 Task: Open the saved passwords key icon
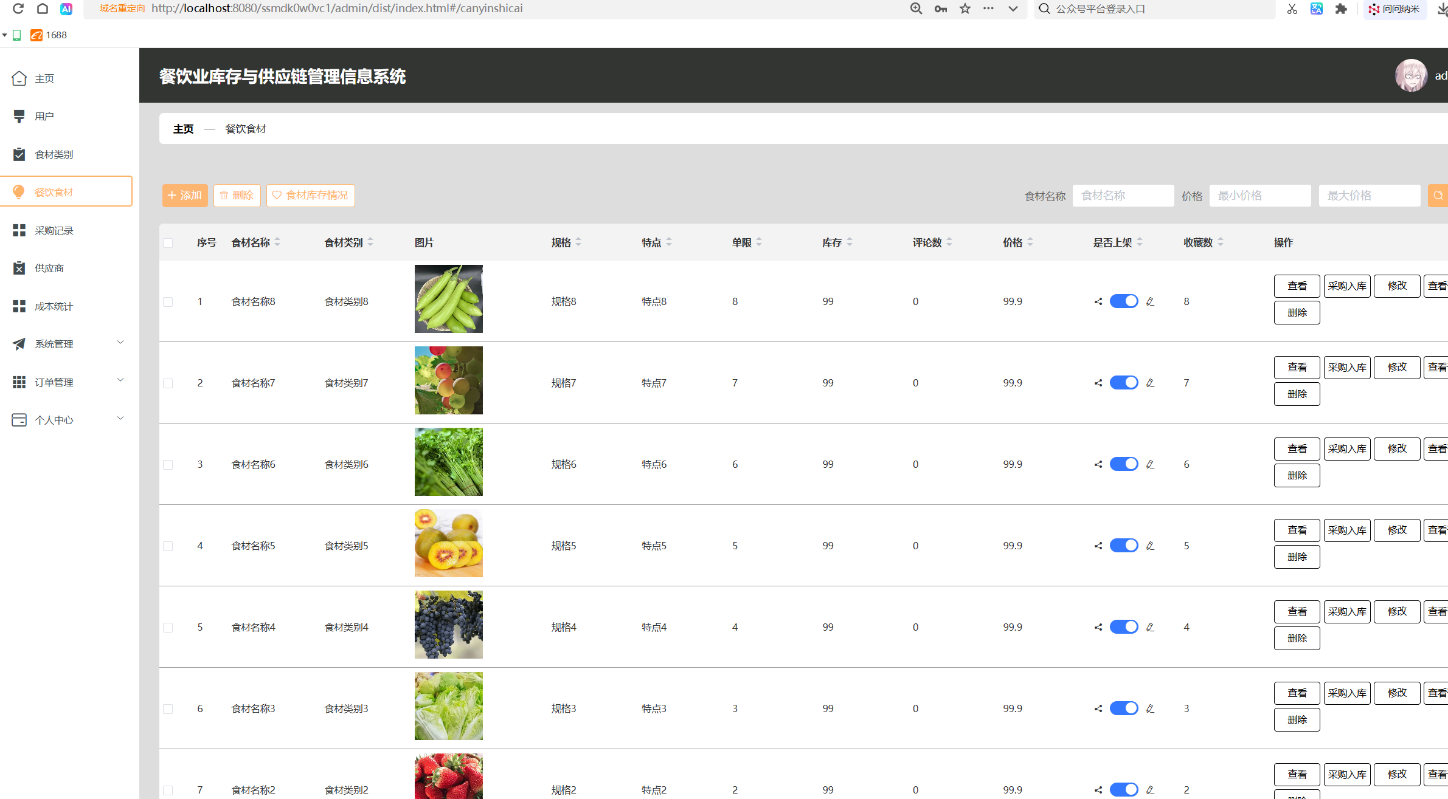tap(941, 9)
